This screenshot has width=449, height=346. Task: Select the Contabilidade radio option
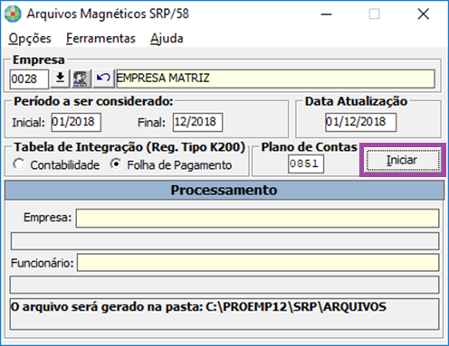click(x=19, y=164)
